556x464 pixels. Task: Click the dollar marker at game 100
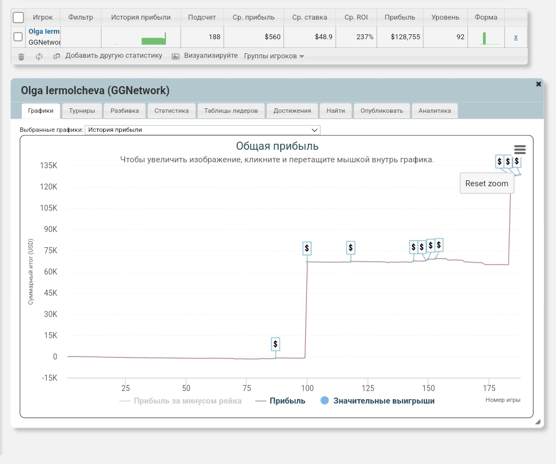(x=307, y=248)
